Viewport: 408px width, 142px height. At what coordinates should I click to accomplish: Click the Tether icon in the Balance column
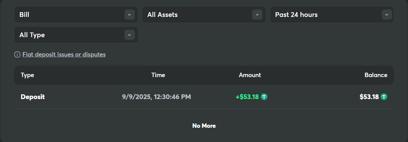coord(384,97)
